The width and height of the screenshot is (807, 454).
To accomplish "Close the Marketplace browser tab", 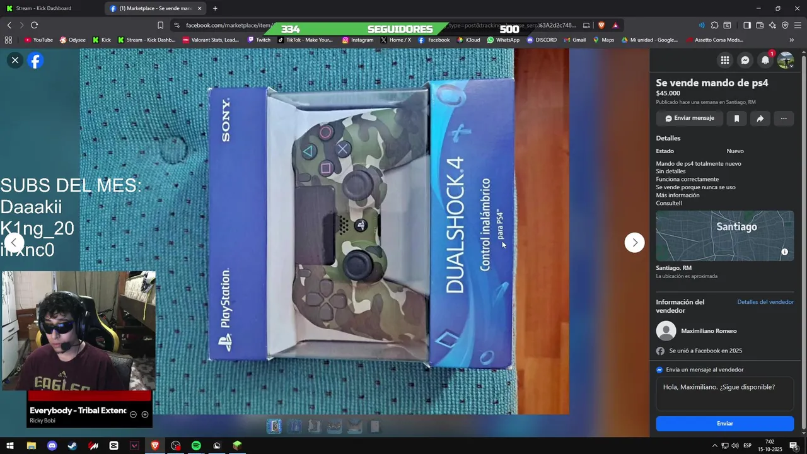I will click(200, 8).
